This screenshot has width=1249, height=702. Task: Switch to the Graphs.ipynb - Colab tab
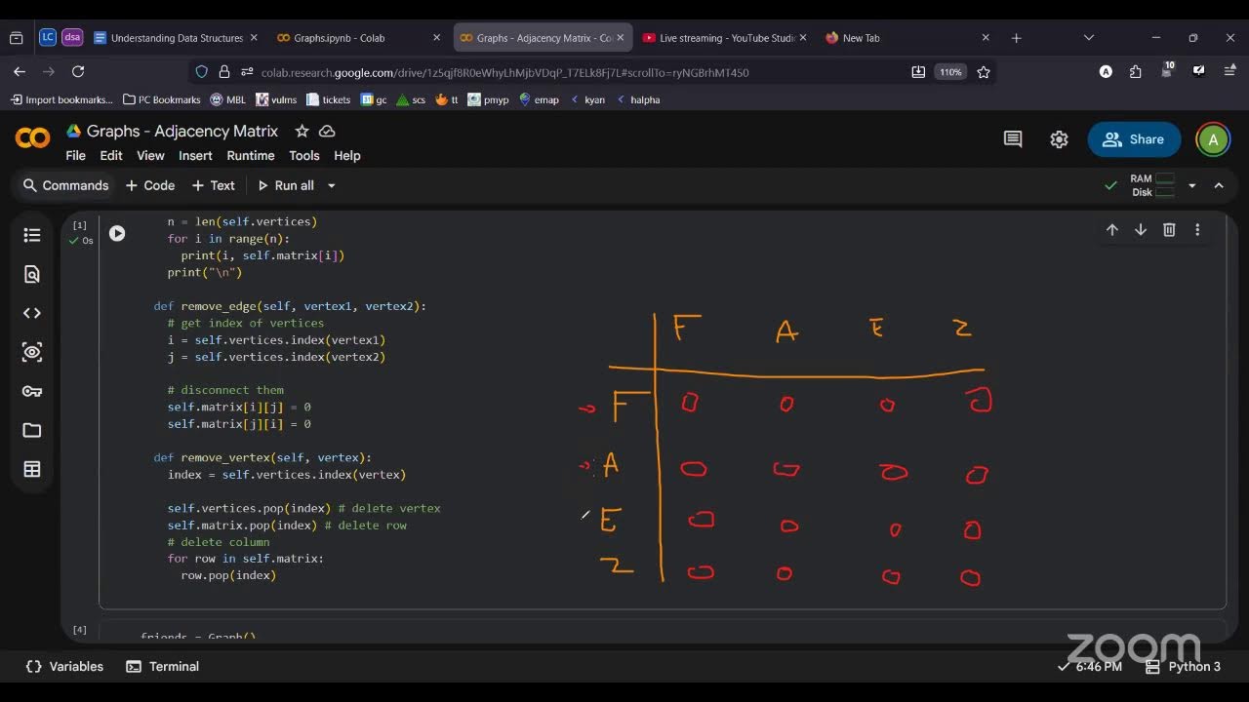pyautogui.click(x=358, y=38)
